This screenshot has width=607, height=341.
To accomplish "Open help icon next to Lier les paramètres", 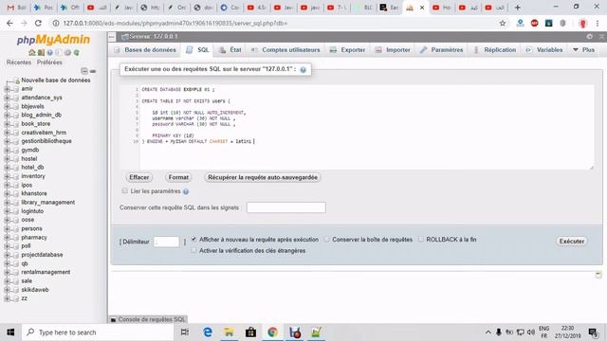I will 186,191.
